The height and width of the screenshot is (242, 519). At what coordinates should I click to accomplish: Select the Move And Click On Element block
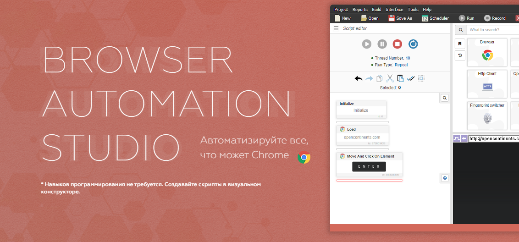tap(370, 165)
